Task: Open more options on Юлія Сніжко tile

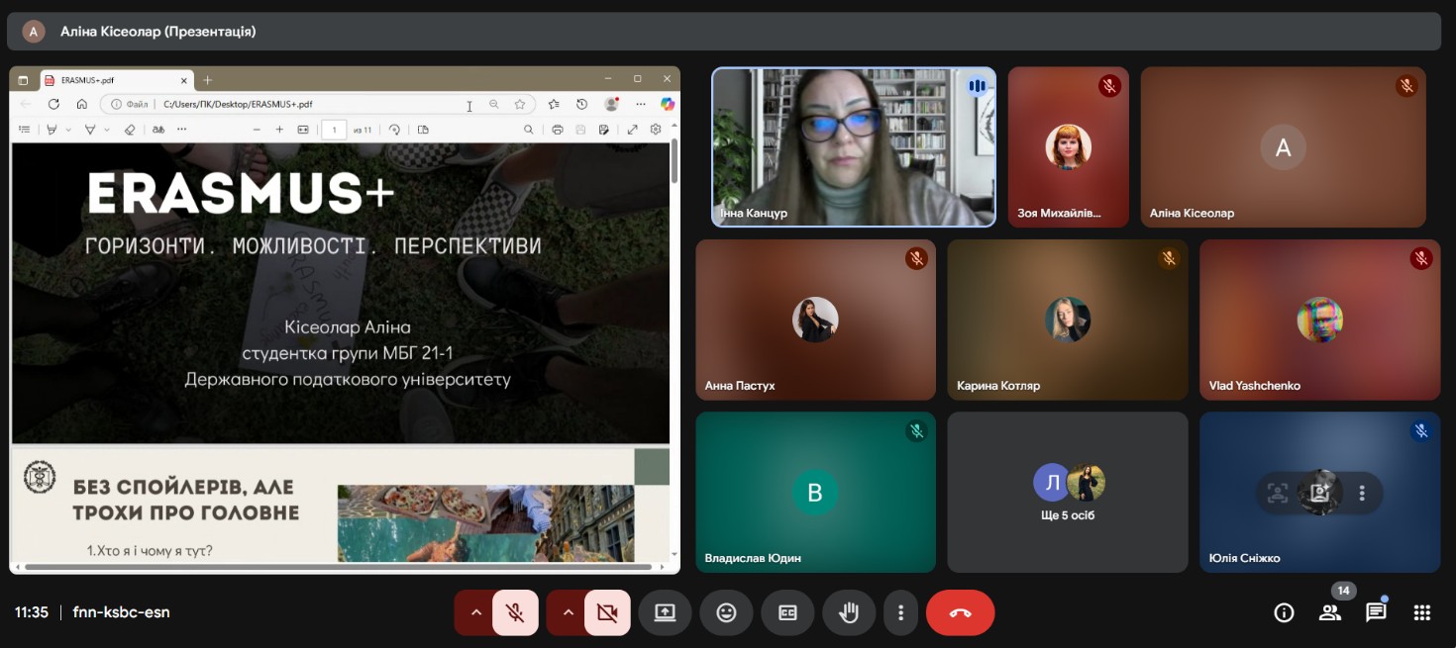Action: tap(1362, 492)
